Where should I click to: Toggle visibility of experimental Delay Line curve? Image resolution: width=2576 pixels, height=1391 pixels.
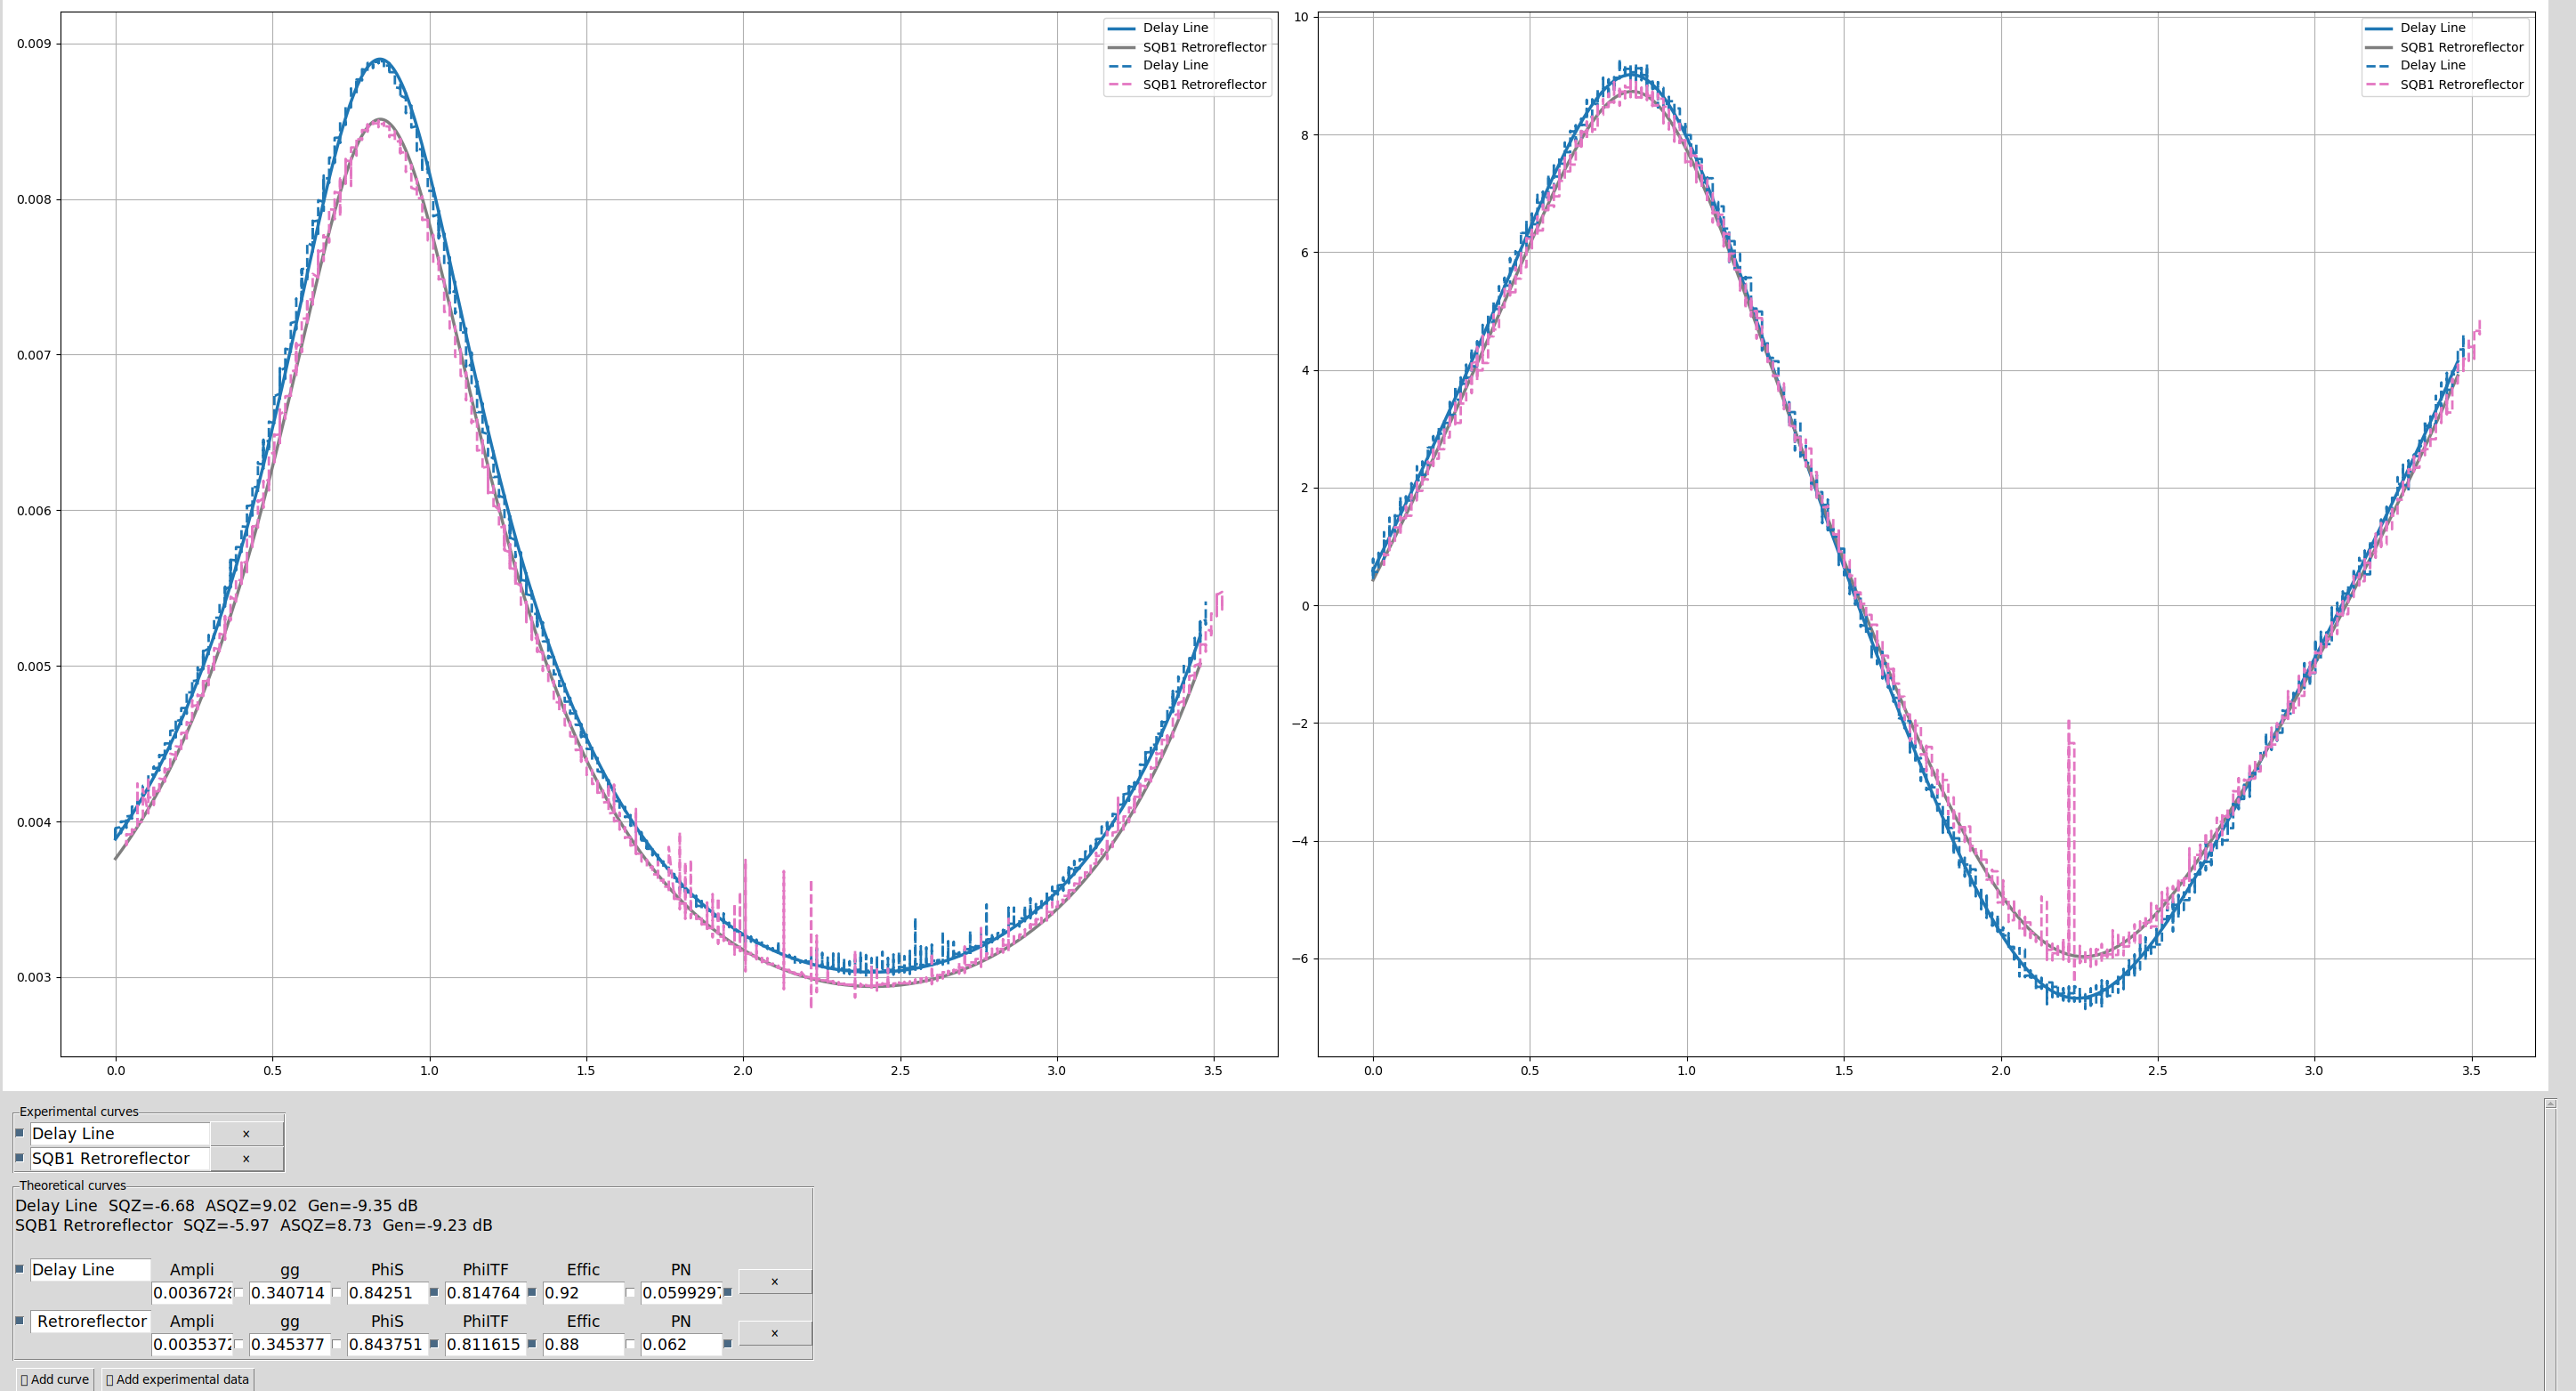20,1133
